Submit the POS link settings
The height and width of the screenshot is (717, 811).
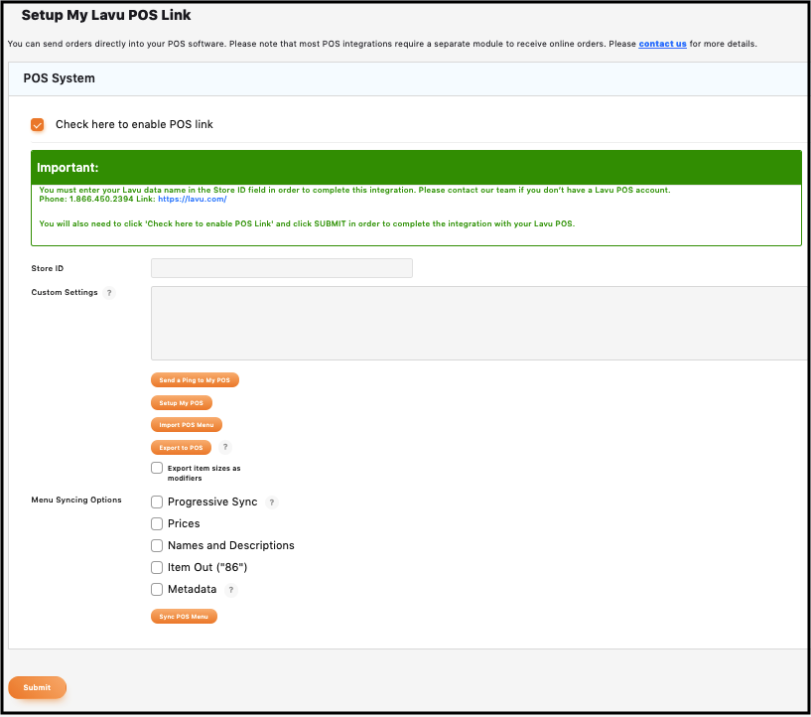pyautogui.click(x=37, y=687)
